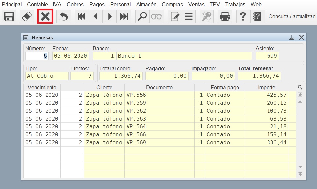The width and height of the screenshot is (317, 189).
Task: Open the question mark help icon
Action: click(243, 16)
